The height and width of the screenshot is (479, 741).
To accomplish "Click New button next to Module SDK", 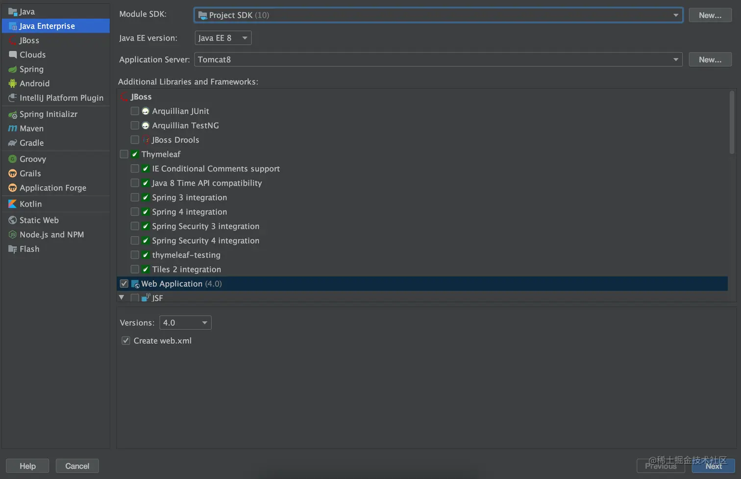I will point(710,15).
